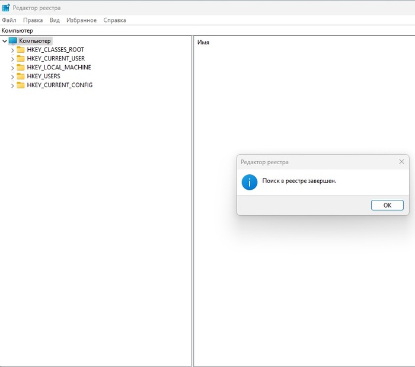Click the 'Поиск в реестре завершен.' message text
415x367 pixels.
tap(299, 181)
